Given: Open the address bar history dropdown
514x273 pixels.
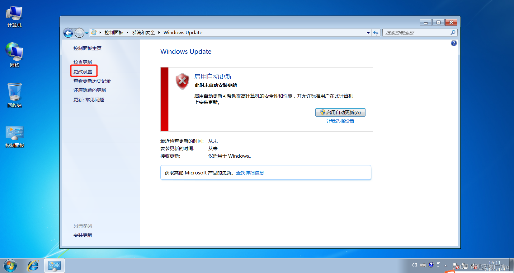Looking at the screenshot, I should point(368,33).
